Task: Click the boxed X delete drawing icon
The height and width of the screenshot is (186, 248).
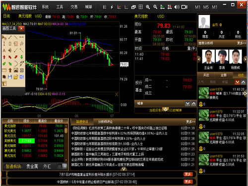Action: [22, 70]
